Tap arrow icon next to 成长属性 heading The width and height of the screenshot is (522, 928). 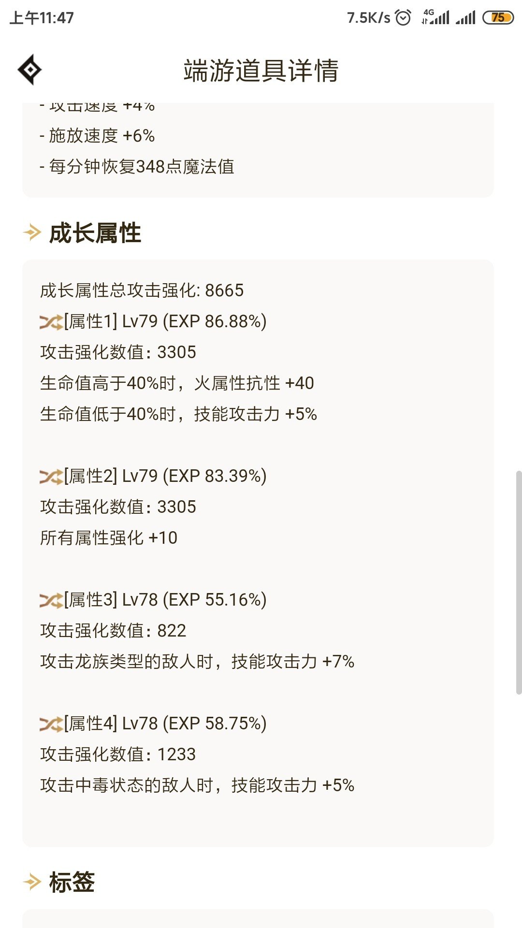click(x=32, y=233)
